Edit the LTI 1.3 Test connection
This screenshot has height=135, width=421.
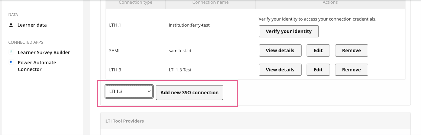coord(318,70)
